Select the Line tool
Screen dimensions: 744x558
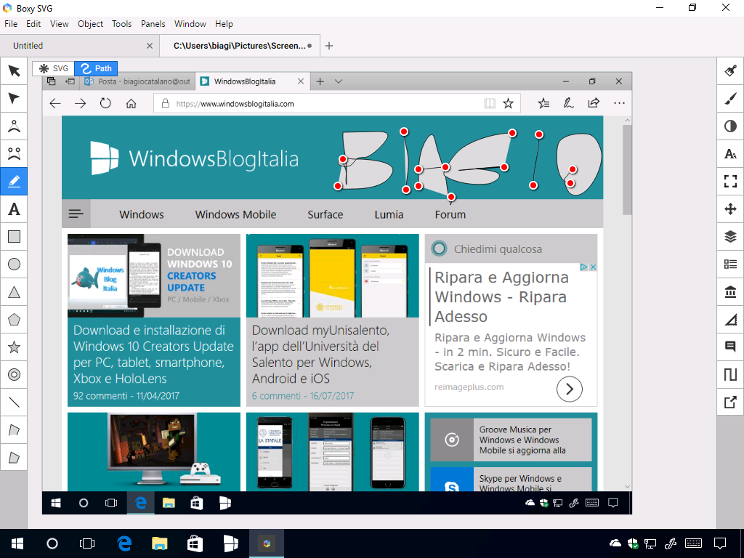pyautogui.click(x=15, y=403)
